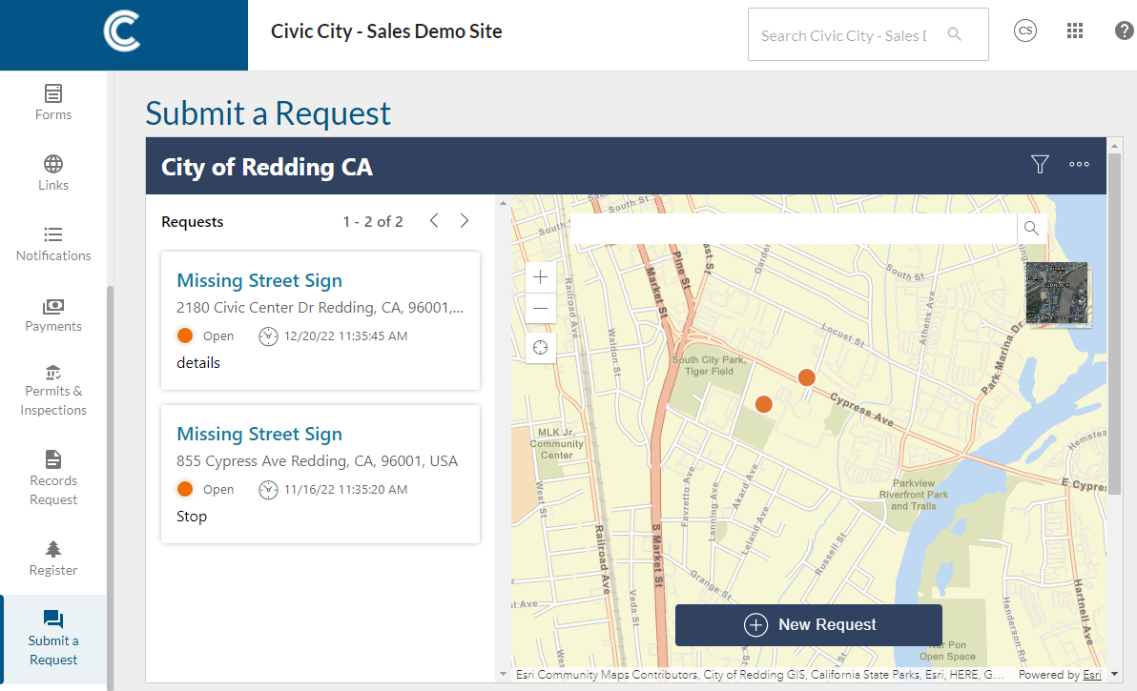Open Payments in the sidebar

click(52, 315)
